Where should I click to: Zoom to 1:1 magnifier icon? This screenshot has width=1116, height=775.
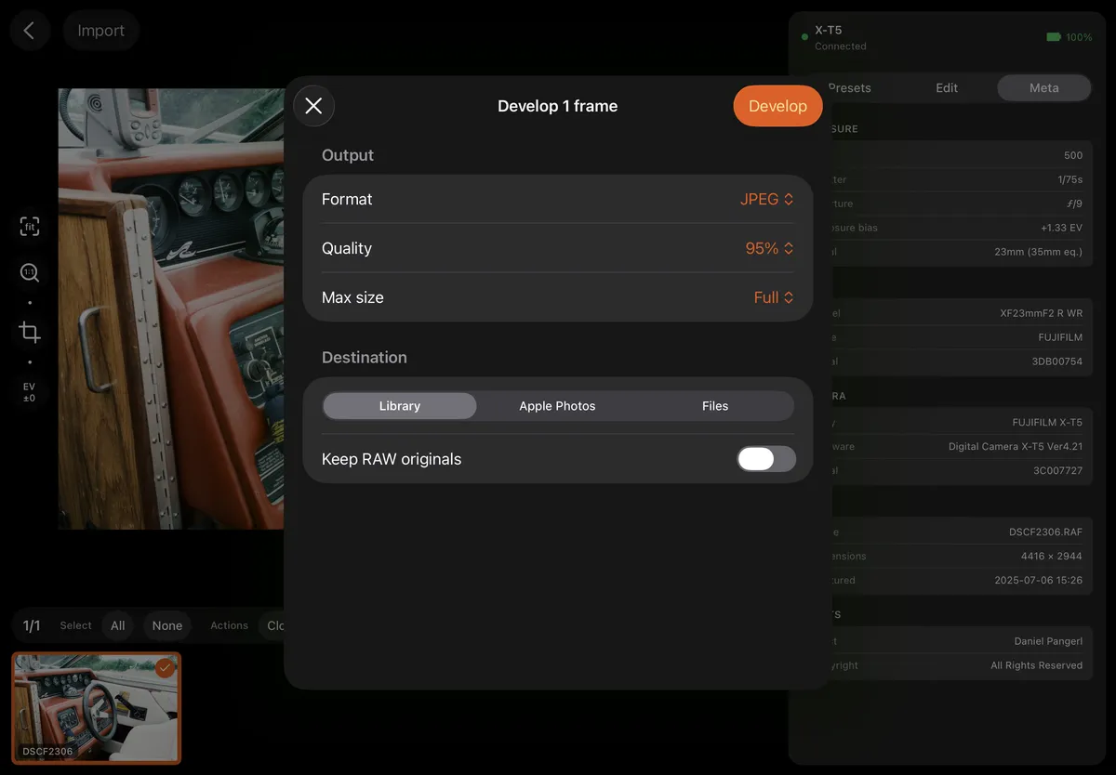click(x=30, y=272)
